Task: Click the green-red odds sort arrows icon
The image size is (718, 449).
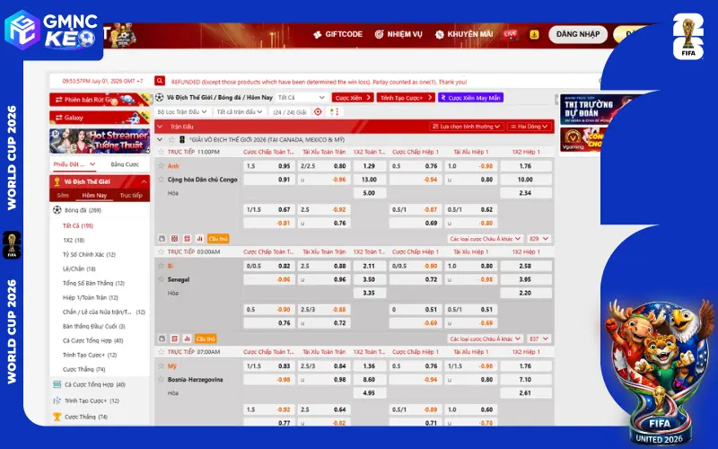Action: click(334, 111)
